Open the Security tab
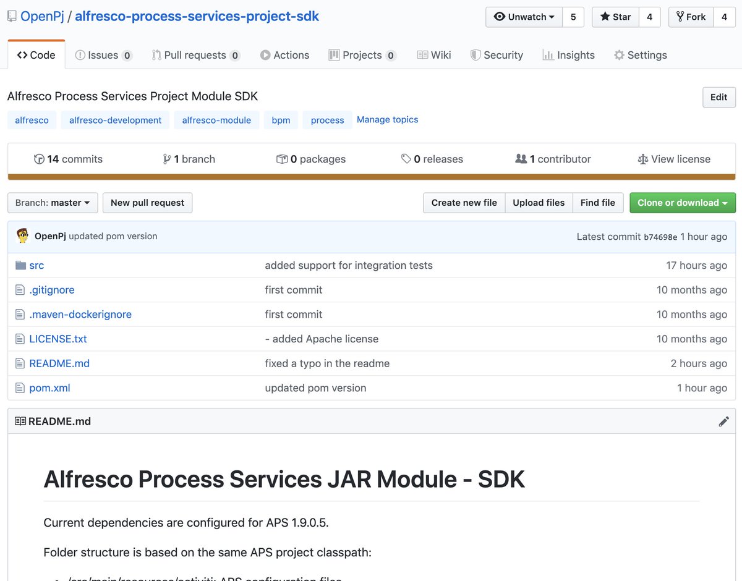742x581 pixels. pyautogui.click(x=497, y=55)
